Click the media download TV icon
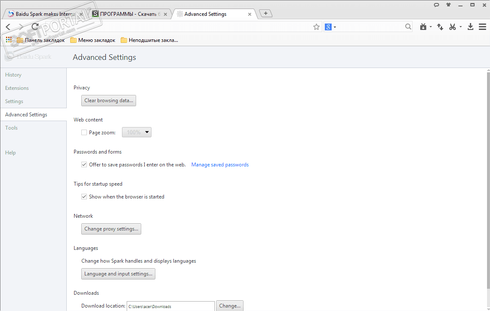 click(x=423, y=27)
